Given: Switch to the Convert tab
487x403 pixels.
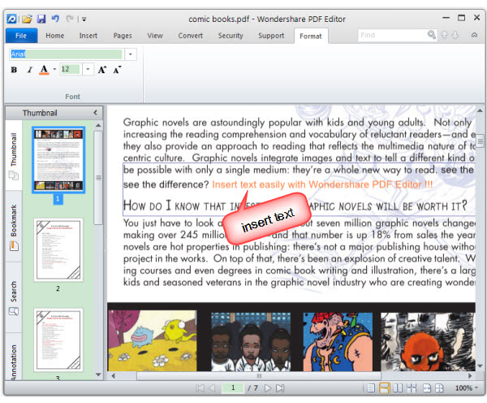Looking at the screenshot, I should 191,36.
